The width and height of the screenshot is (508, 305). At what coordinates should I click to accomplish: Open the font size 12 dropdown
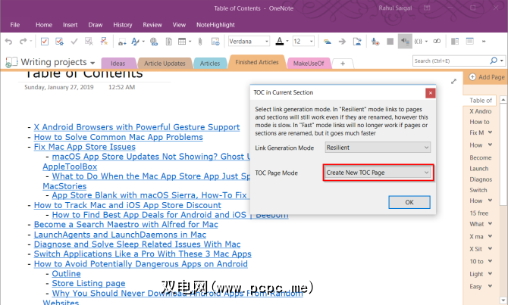[303, 41]
